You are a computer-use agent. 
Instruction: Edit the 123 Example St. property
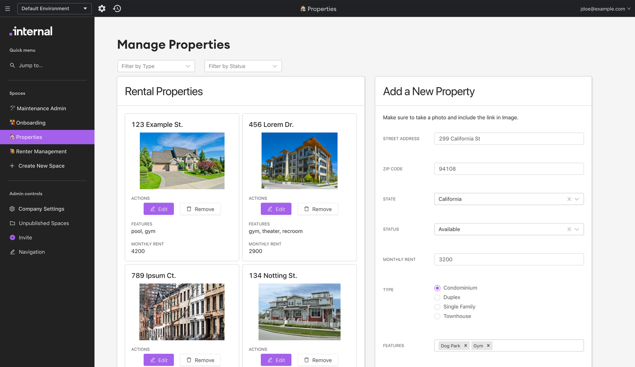[x=159, y=209]
